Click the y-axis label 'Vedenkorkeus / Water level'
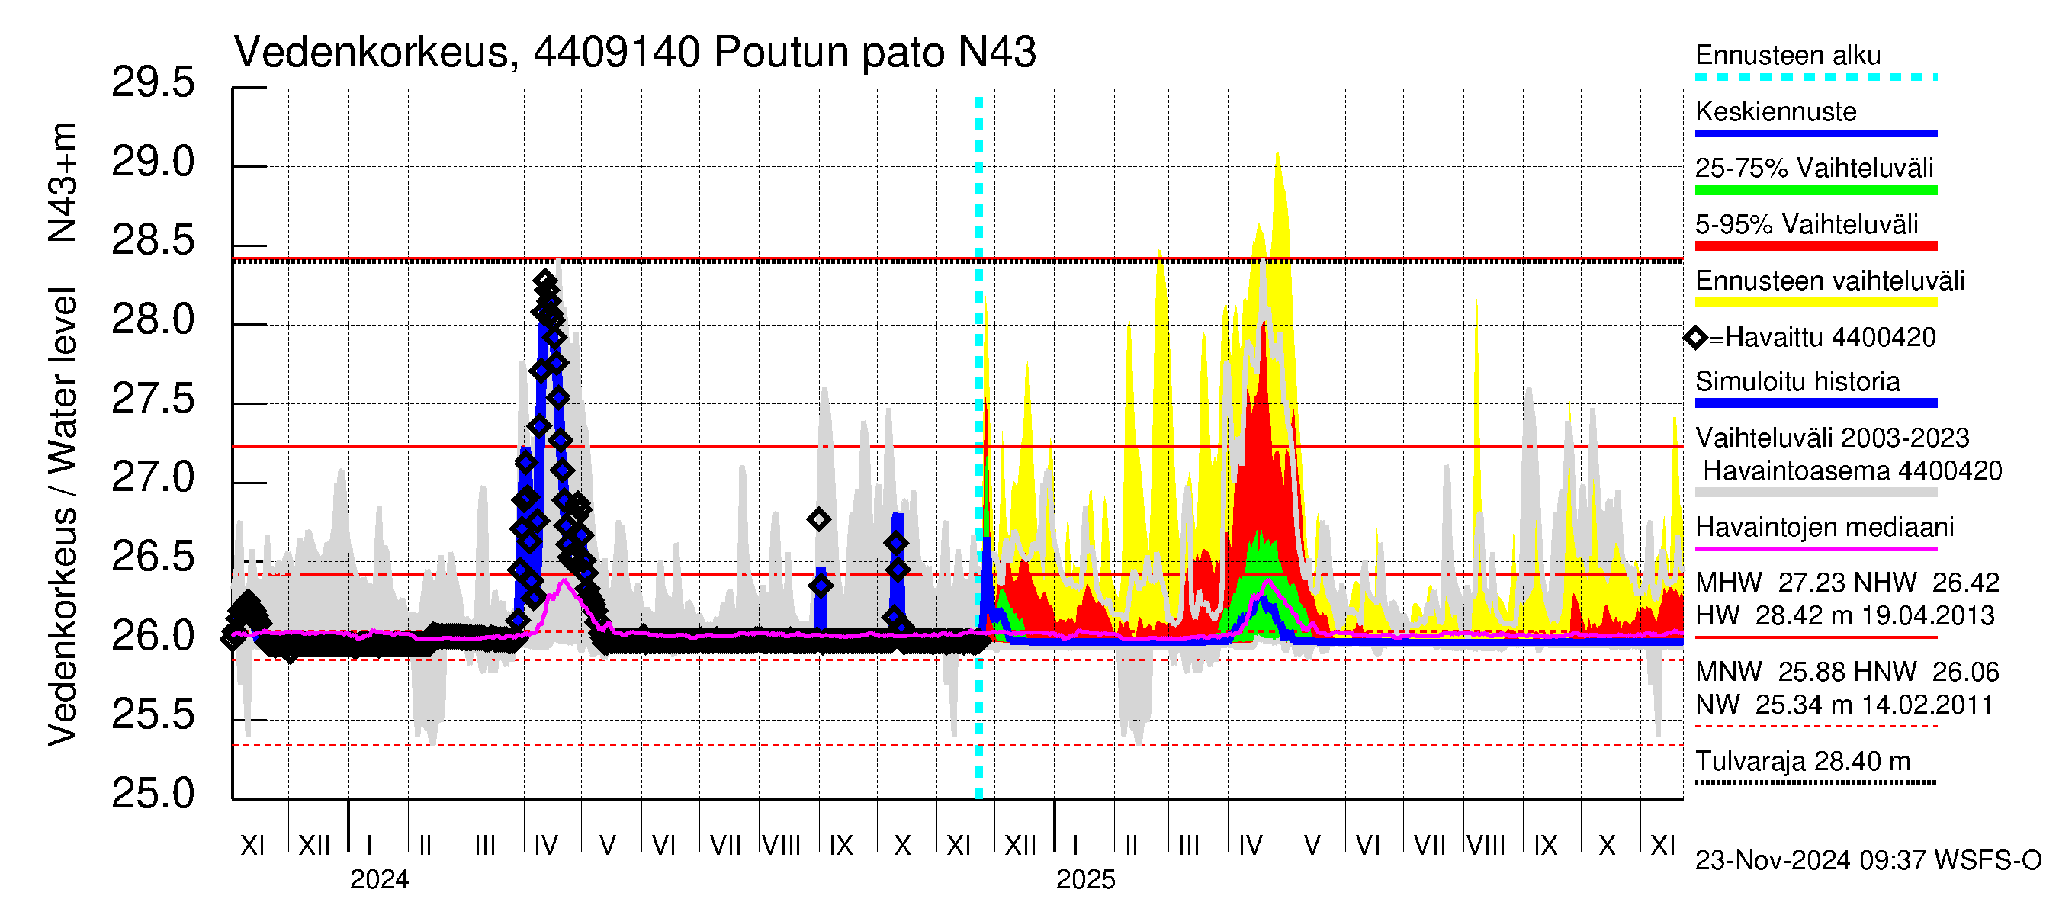 pos(63,517)
